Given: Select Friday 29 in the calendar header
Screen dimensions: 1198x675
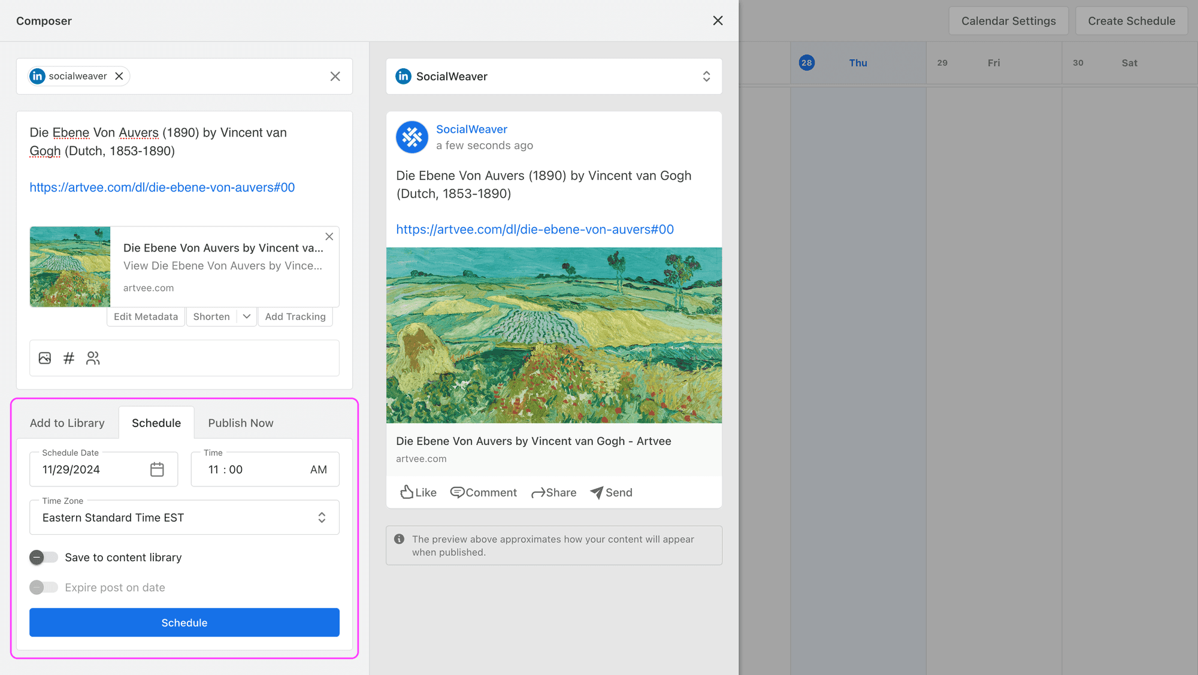Looking at the screenshot, I should click(x=994, y=63).
